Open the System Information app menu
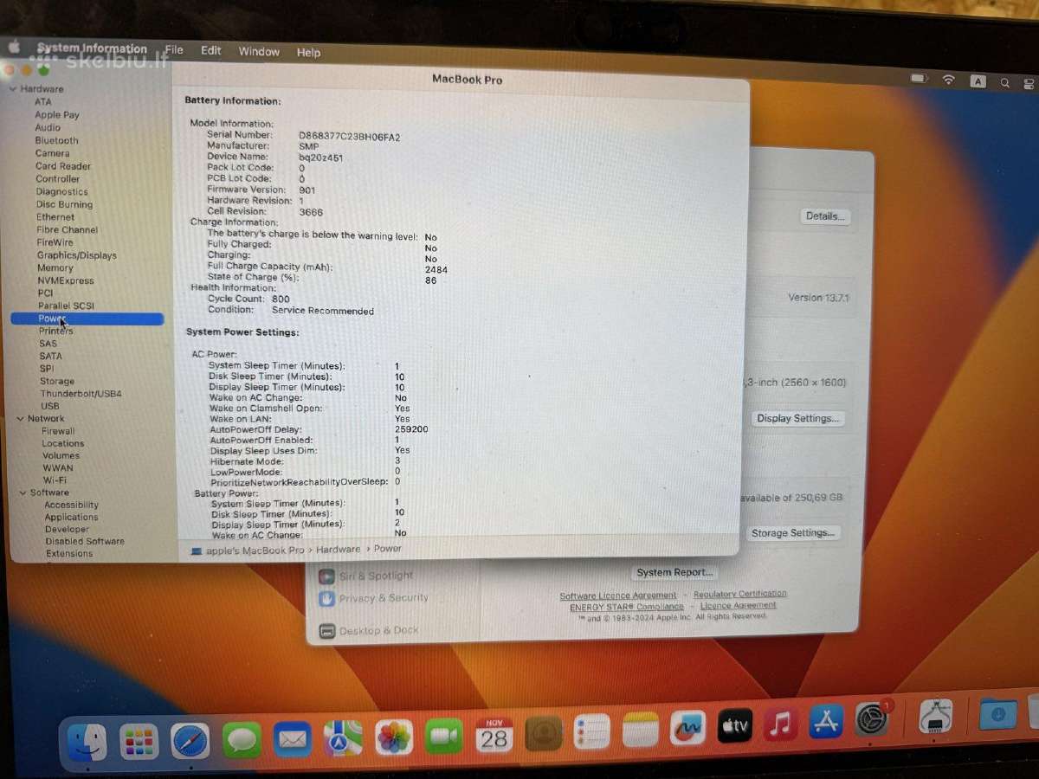The width and height of the screenshot is (1039, 779). point(92,48)
